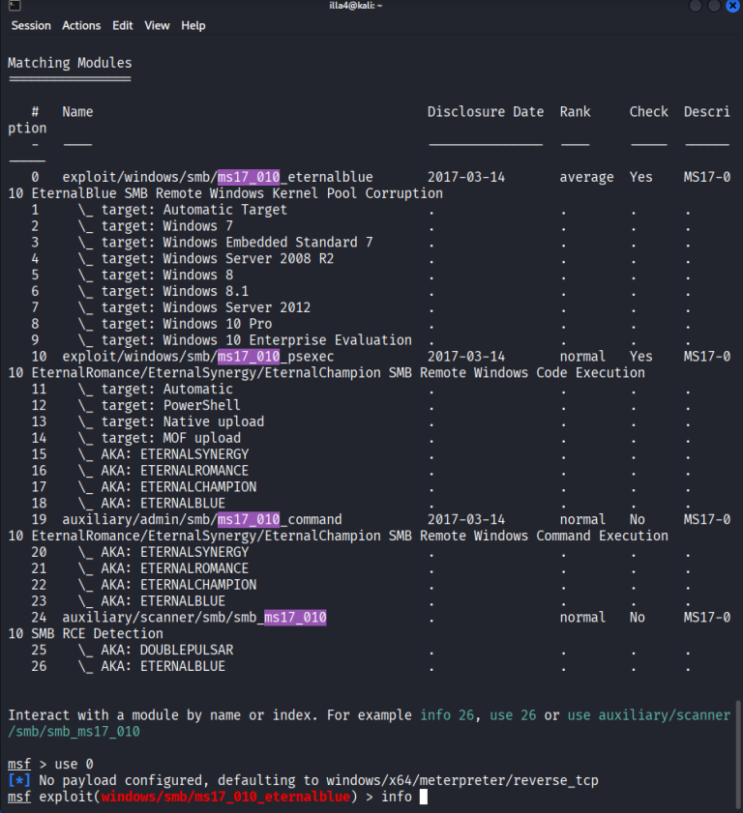
Task: Maximize the terminal window
Action: 716,7
